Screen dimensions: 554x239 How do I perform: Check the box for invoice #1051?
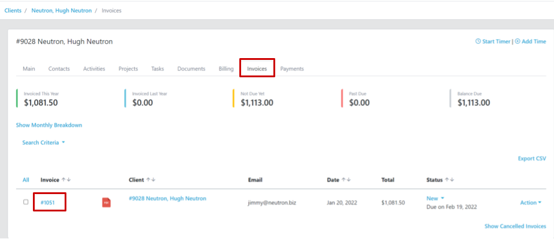(26, 202)
